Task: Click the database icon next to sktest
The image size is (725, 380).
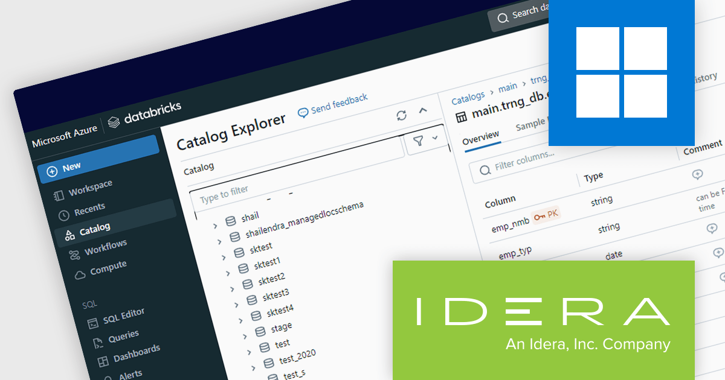Action: click(x=239, y=253)
